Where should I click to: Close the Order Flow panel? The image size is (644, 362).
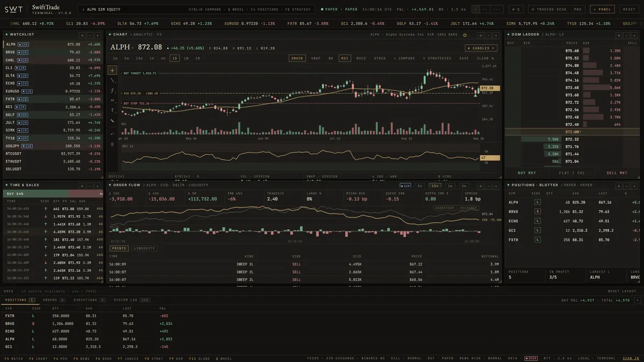pyautogui.click(x=497, y=185)
